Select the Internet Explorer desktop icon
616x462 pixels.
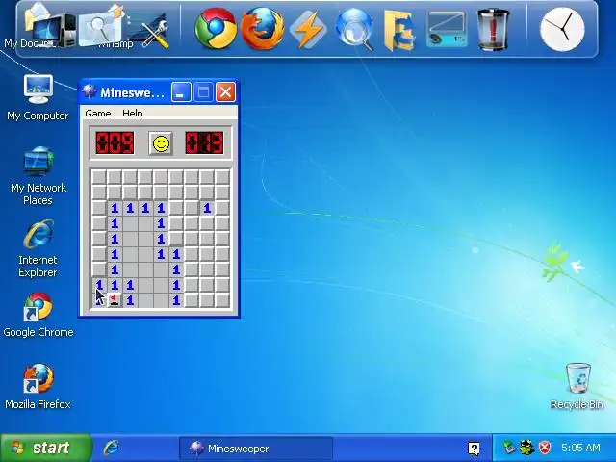click(x=38, y=248)
